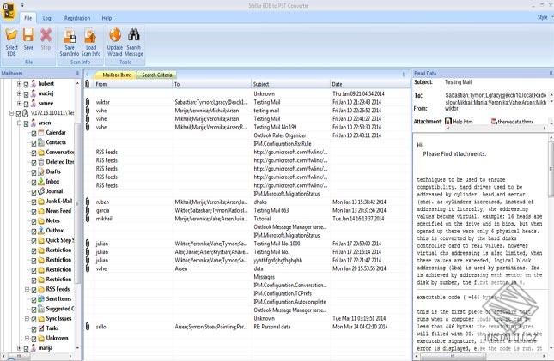This screenshot has width=554, height=361.
Task: Toggle the Tasks folder checkbox
Action: 33,329
